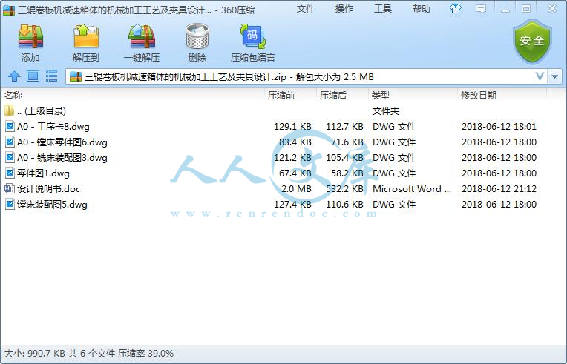
Task: Expand the address bar dropdown arrow
Action: [x=554, y=76]
